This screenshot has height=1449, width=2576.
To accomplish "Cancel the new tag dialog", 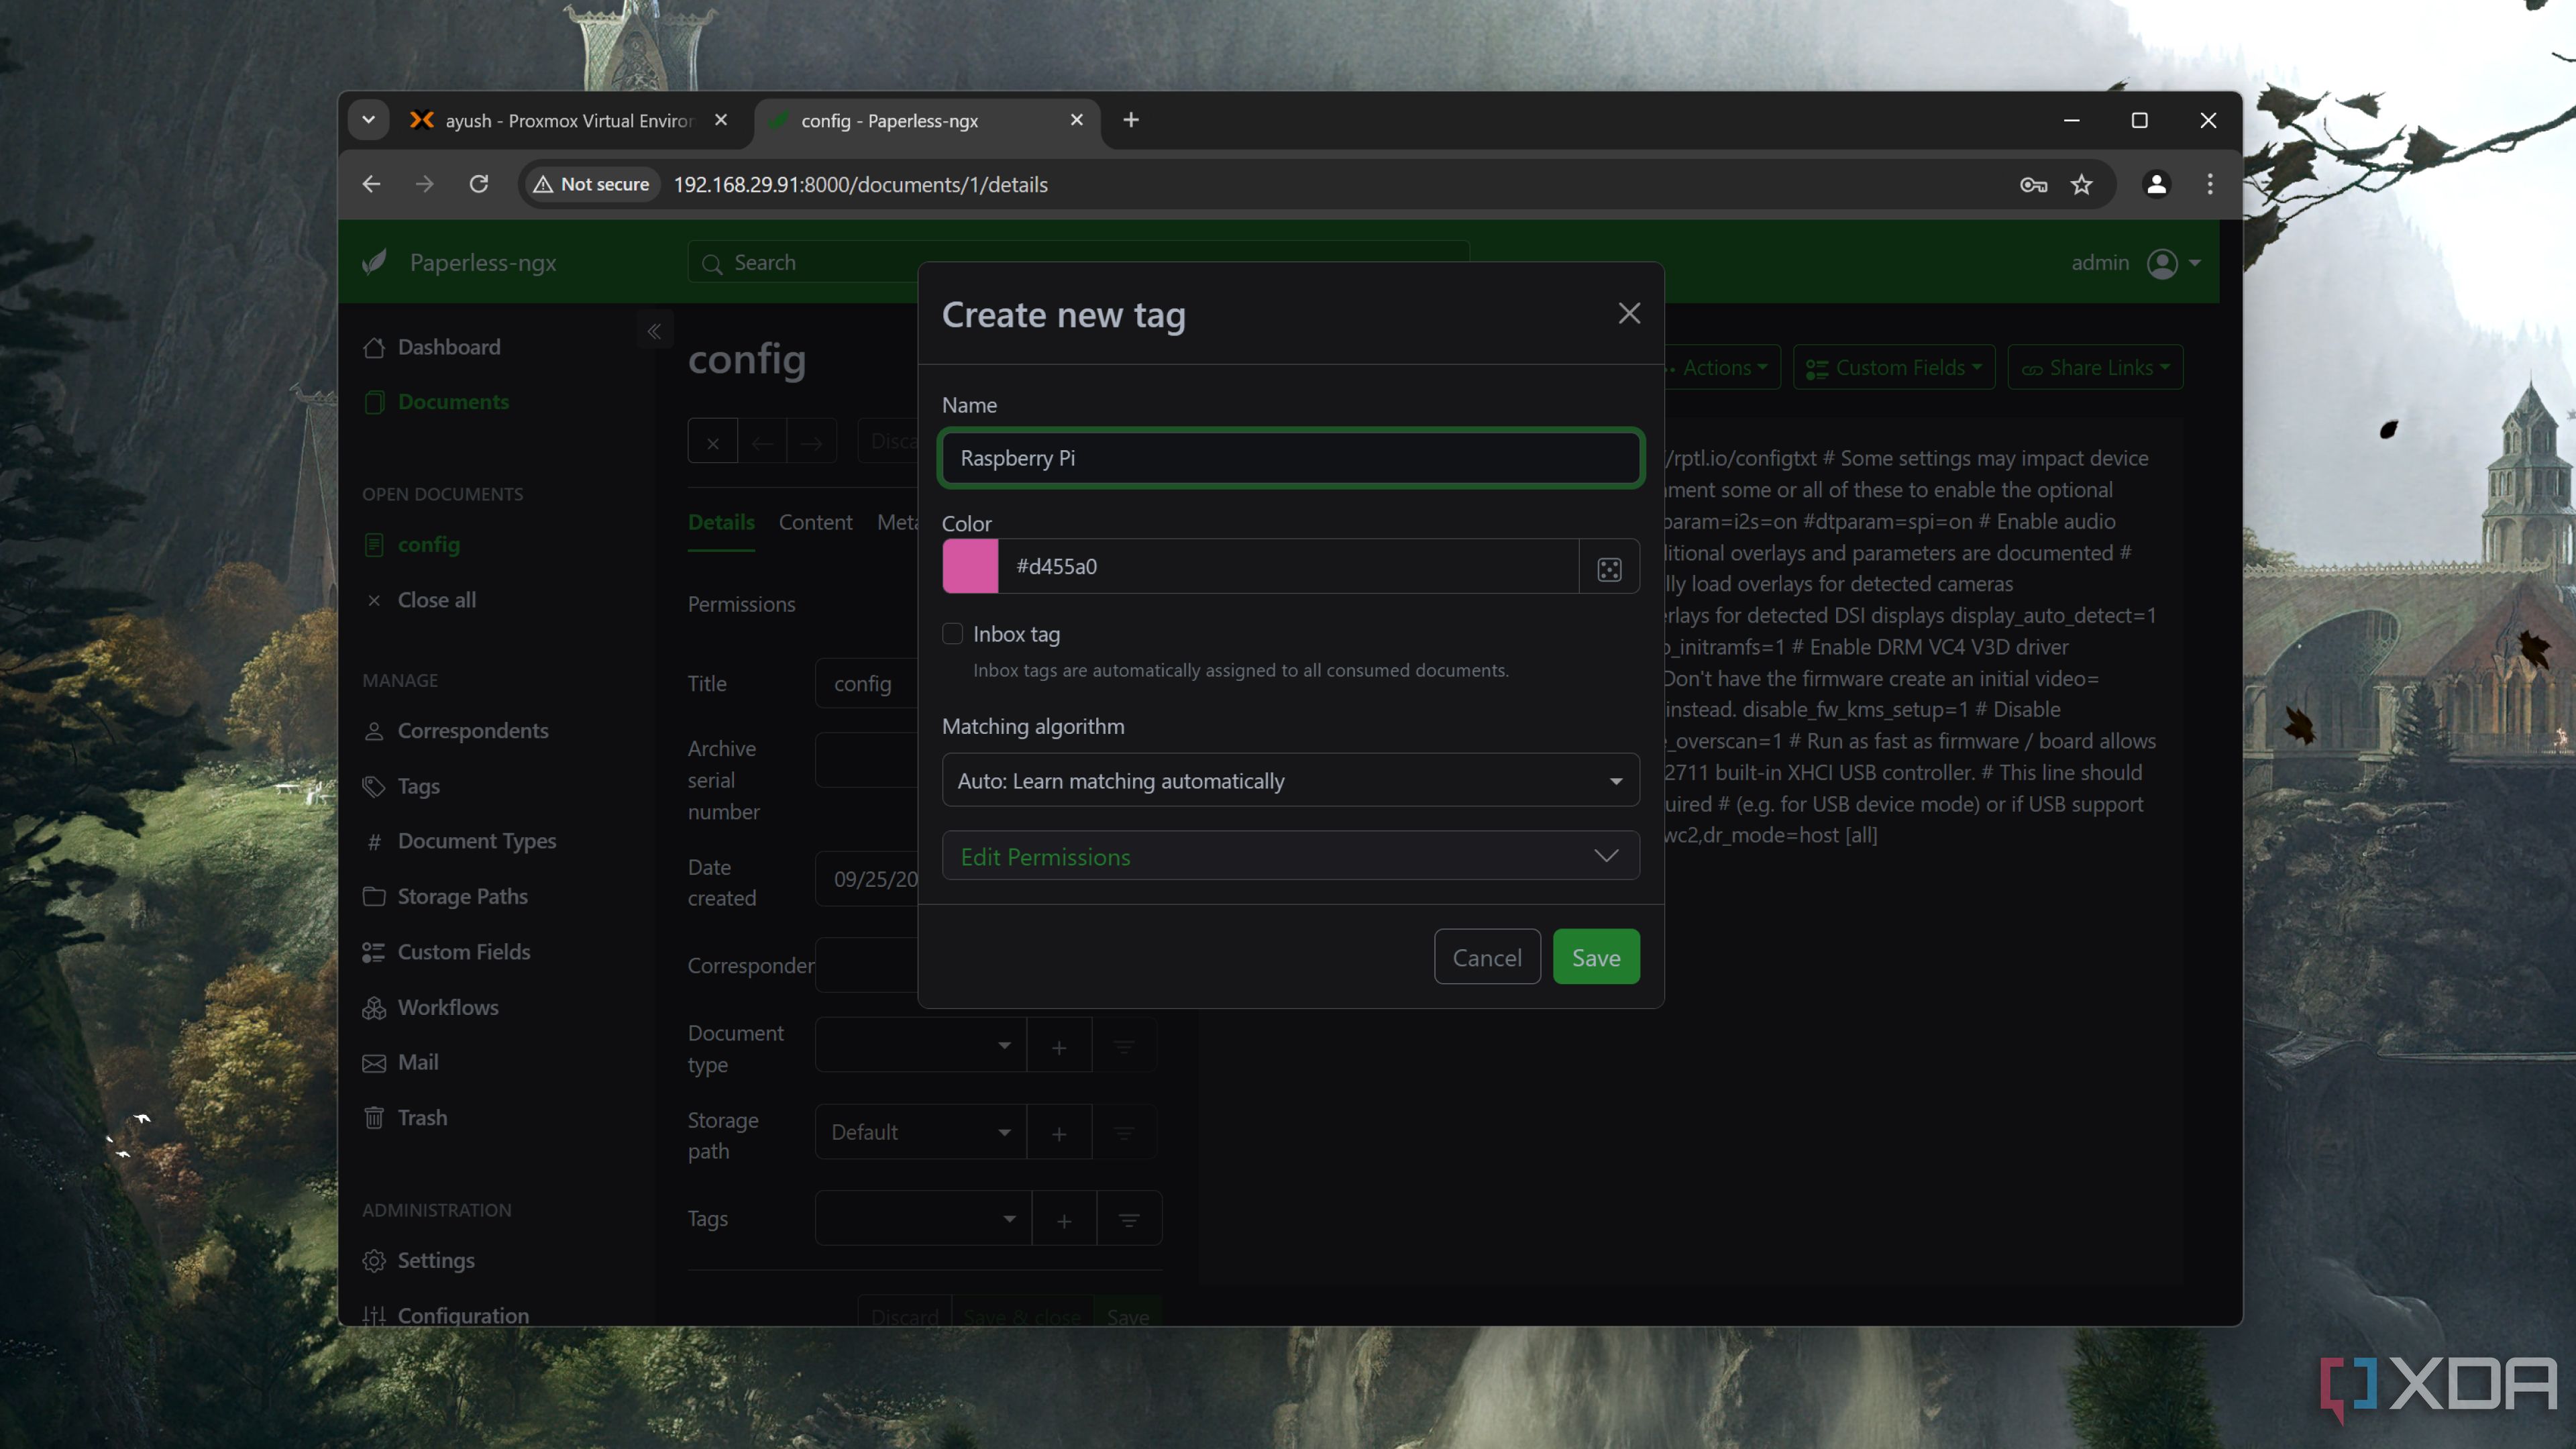I will tap(1487, 957).
